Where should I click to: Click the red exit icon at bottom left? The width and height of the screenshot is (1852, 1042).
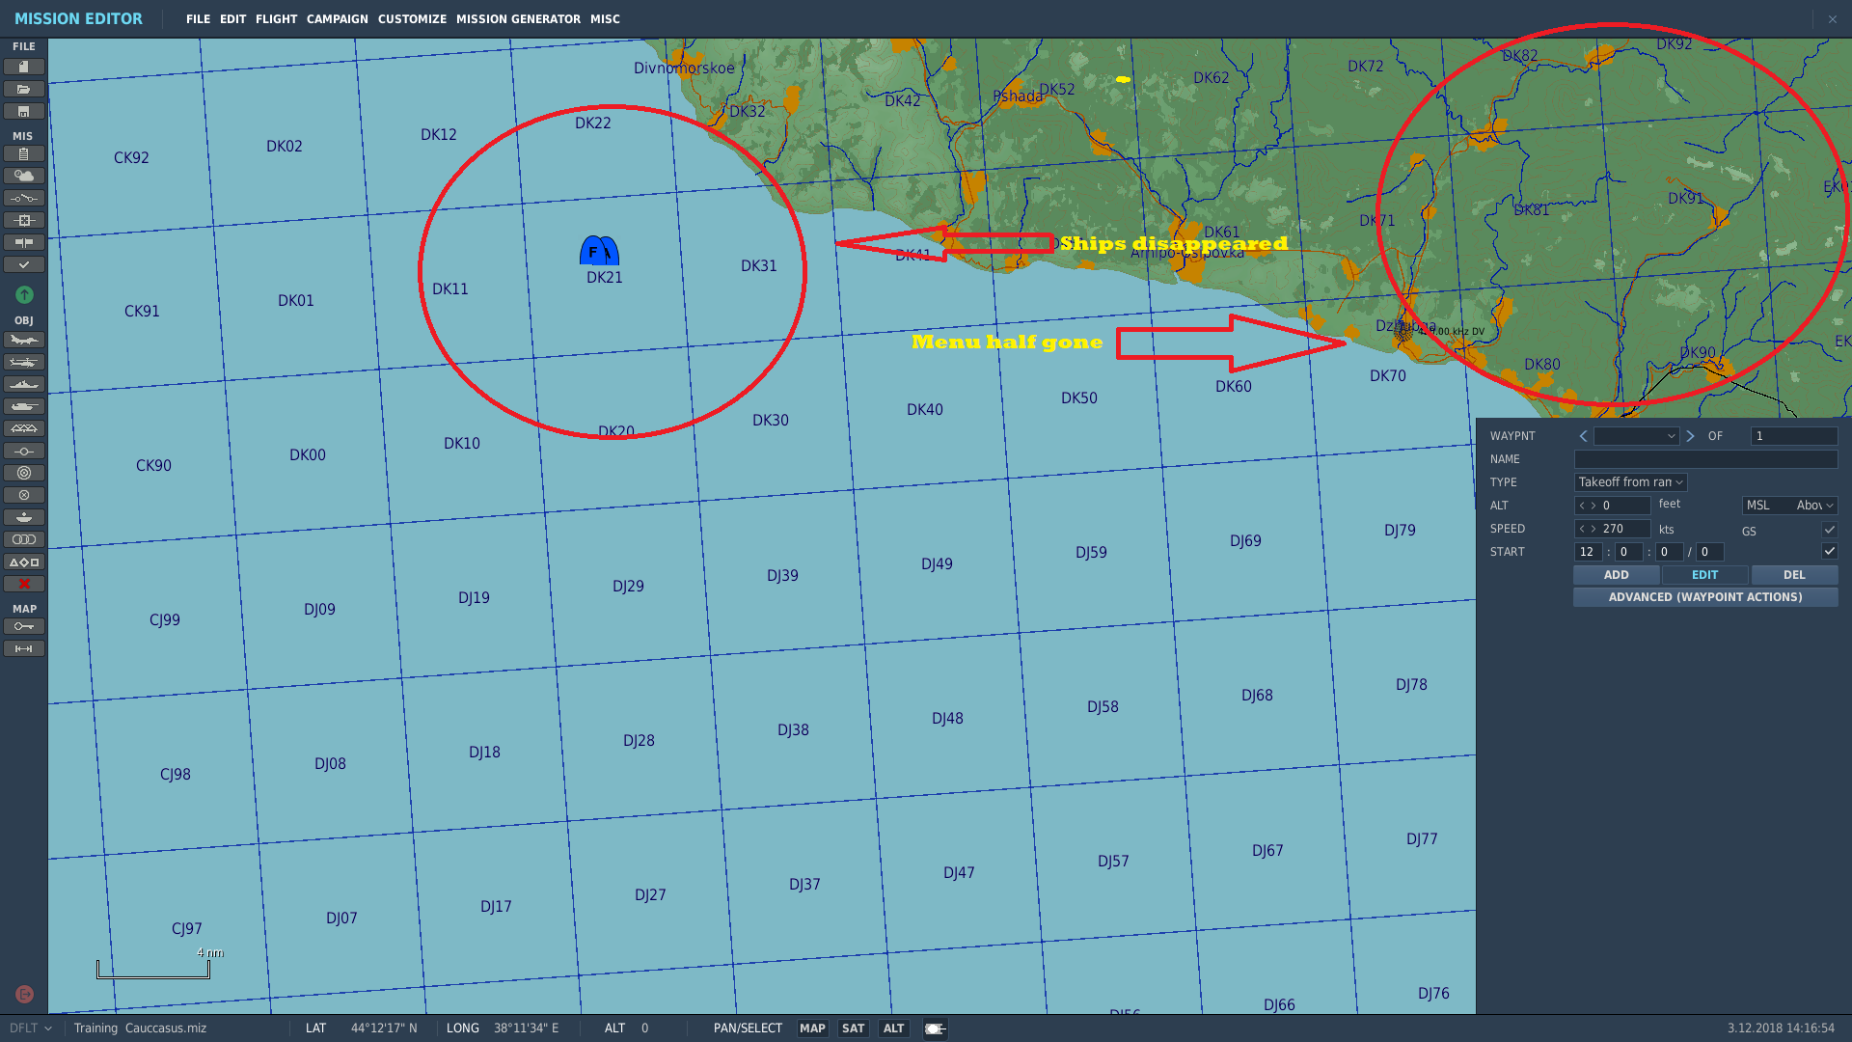point(25,994)
